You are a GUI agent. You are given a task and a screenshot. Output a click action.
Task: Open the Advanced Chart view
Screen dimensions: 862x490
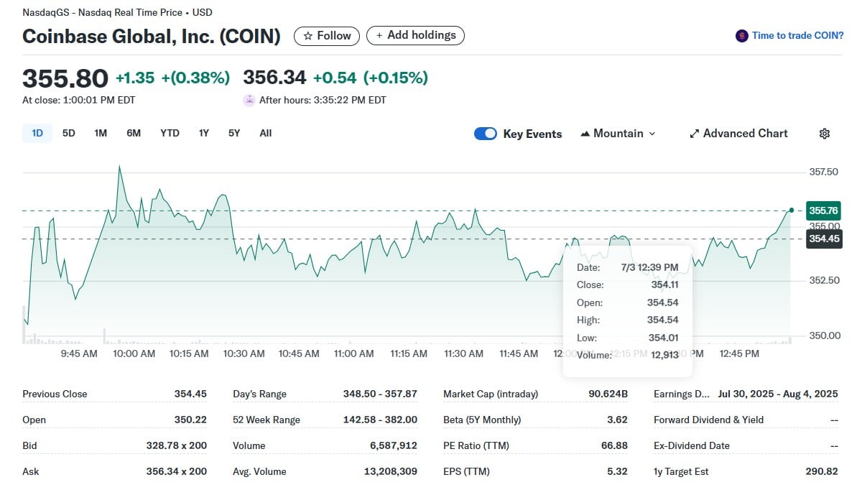[738, 134]
